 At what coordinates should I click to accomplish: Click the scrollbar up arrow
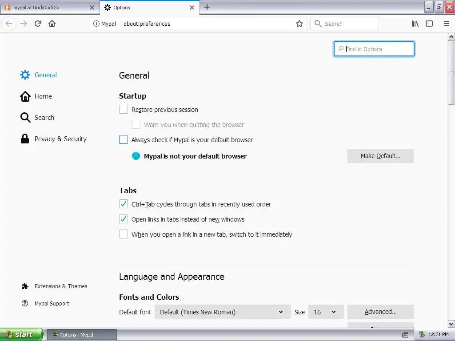click(451, 36)
